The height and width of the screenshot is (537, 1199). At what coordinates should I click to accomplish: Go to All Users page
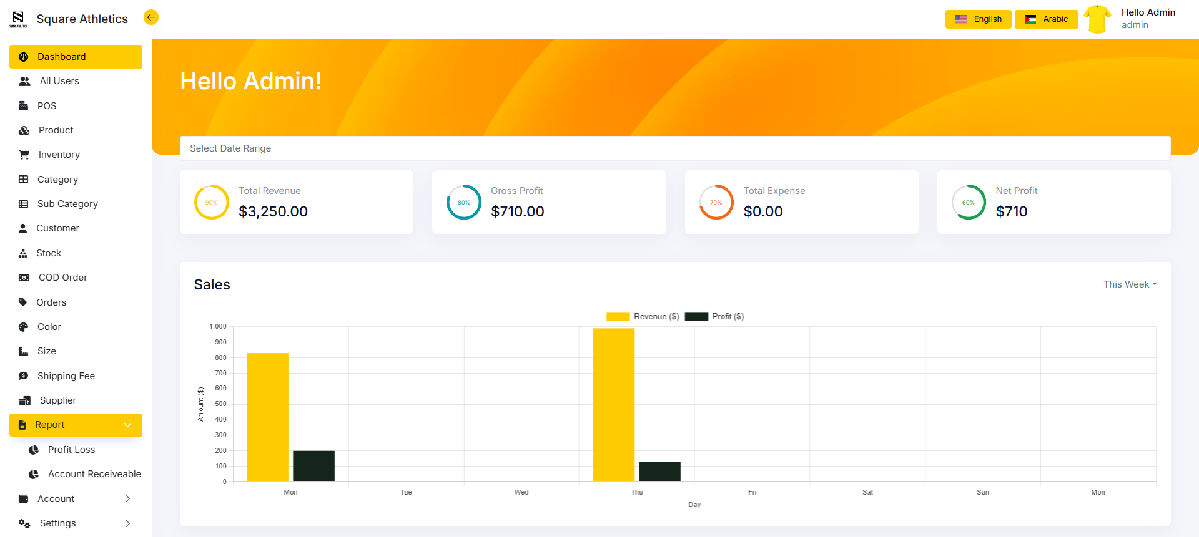point(59,81)
